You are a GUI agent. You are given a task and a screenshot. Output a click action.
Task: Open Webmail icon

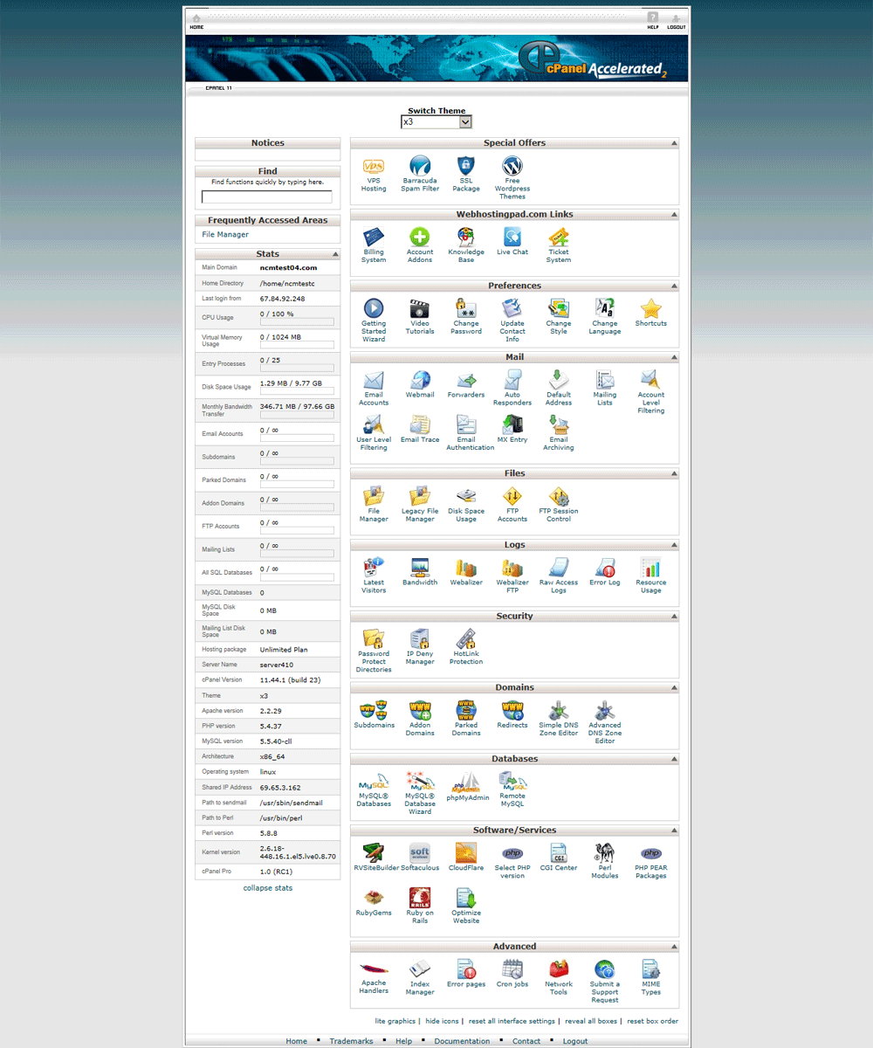point(420,380)
